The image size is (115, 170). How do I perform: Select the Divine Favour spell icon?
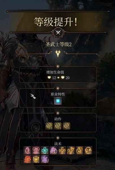coord(71,150)
